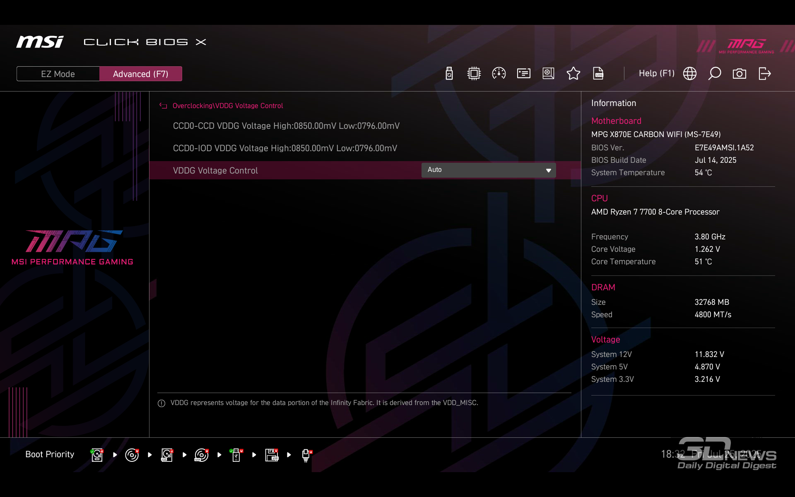Click the Overclocking\VDDG Voltage Control breadcrumb
Image resolution: width=795 pixels, height=497 pixels.
point(228,106)
